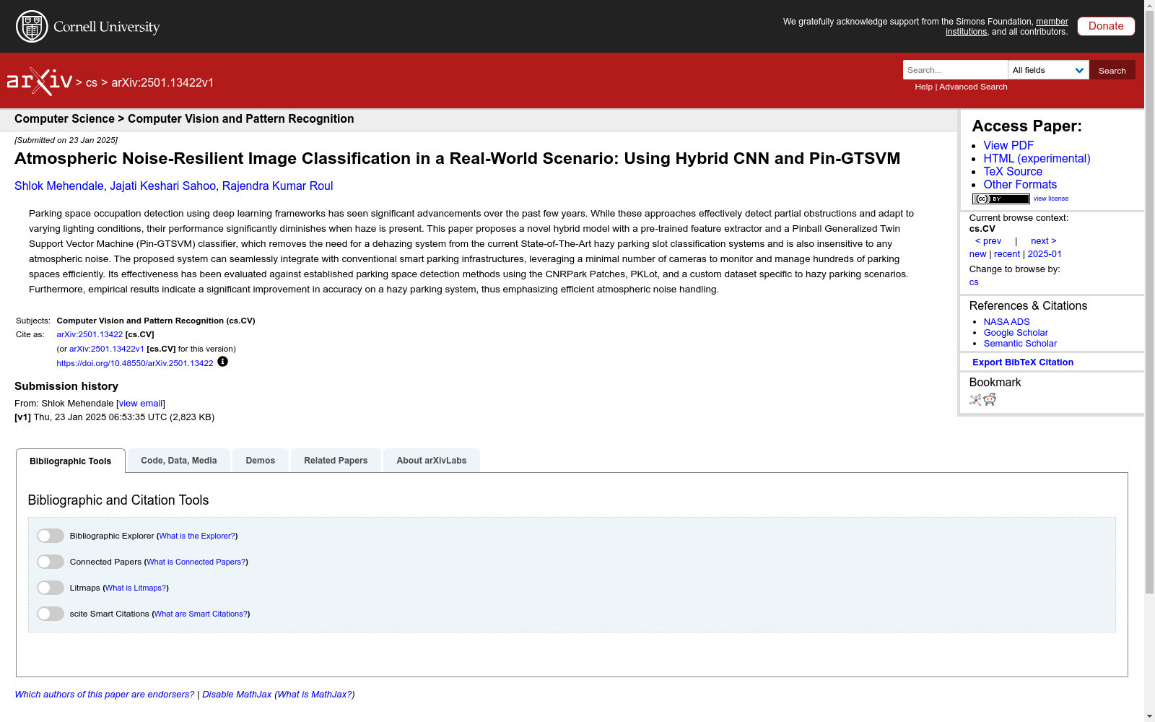
Task: Focus the search input field
Action: (x=955, y=70)
